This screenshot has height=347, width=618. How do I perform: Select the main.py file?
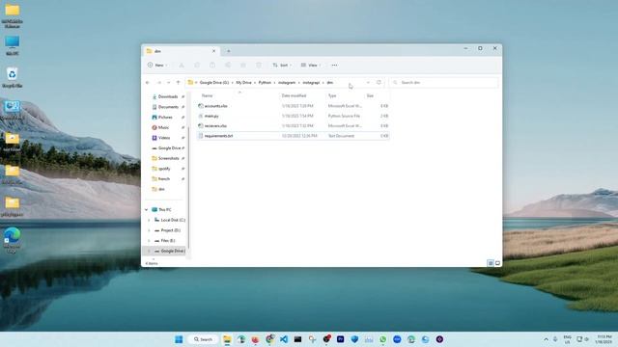[293, 116]
